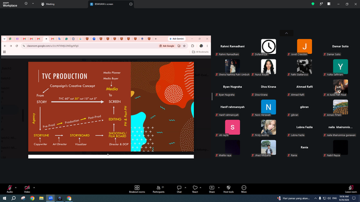Expand the Audio options arrow
Image resolution: width=360 pixels, height=202 pixels.
[x=16, y=187]
